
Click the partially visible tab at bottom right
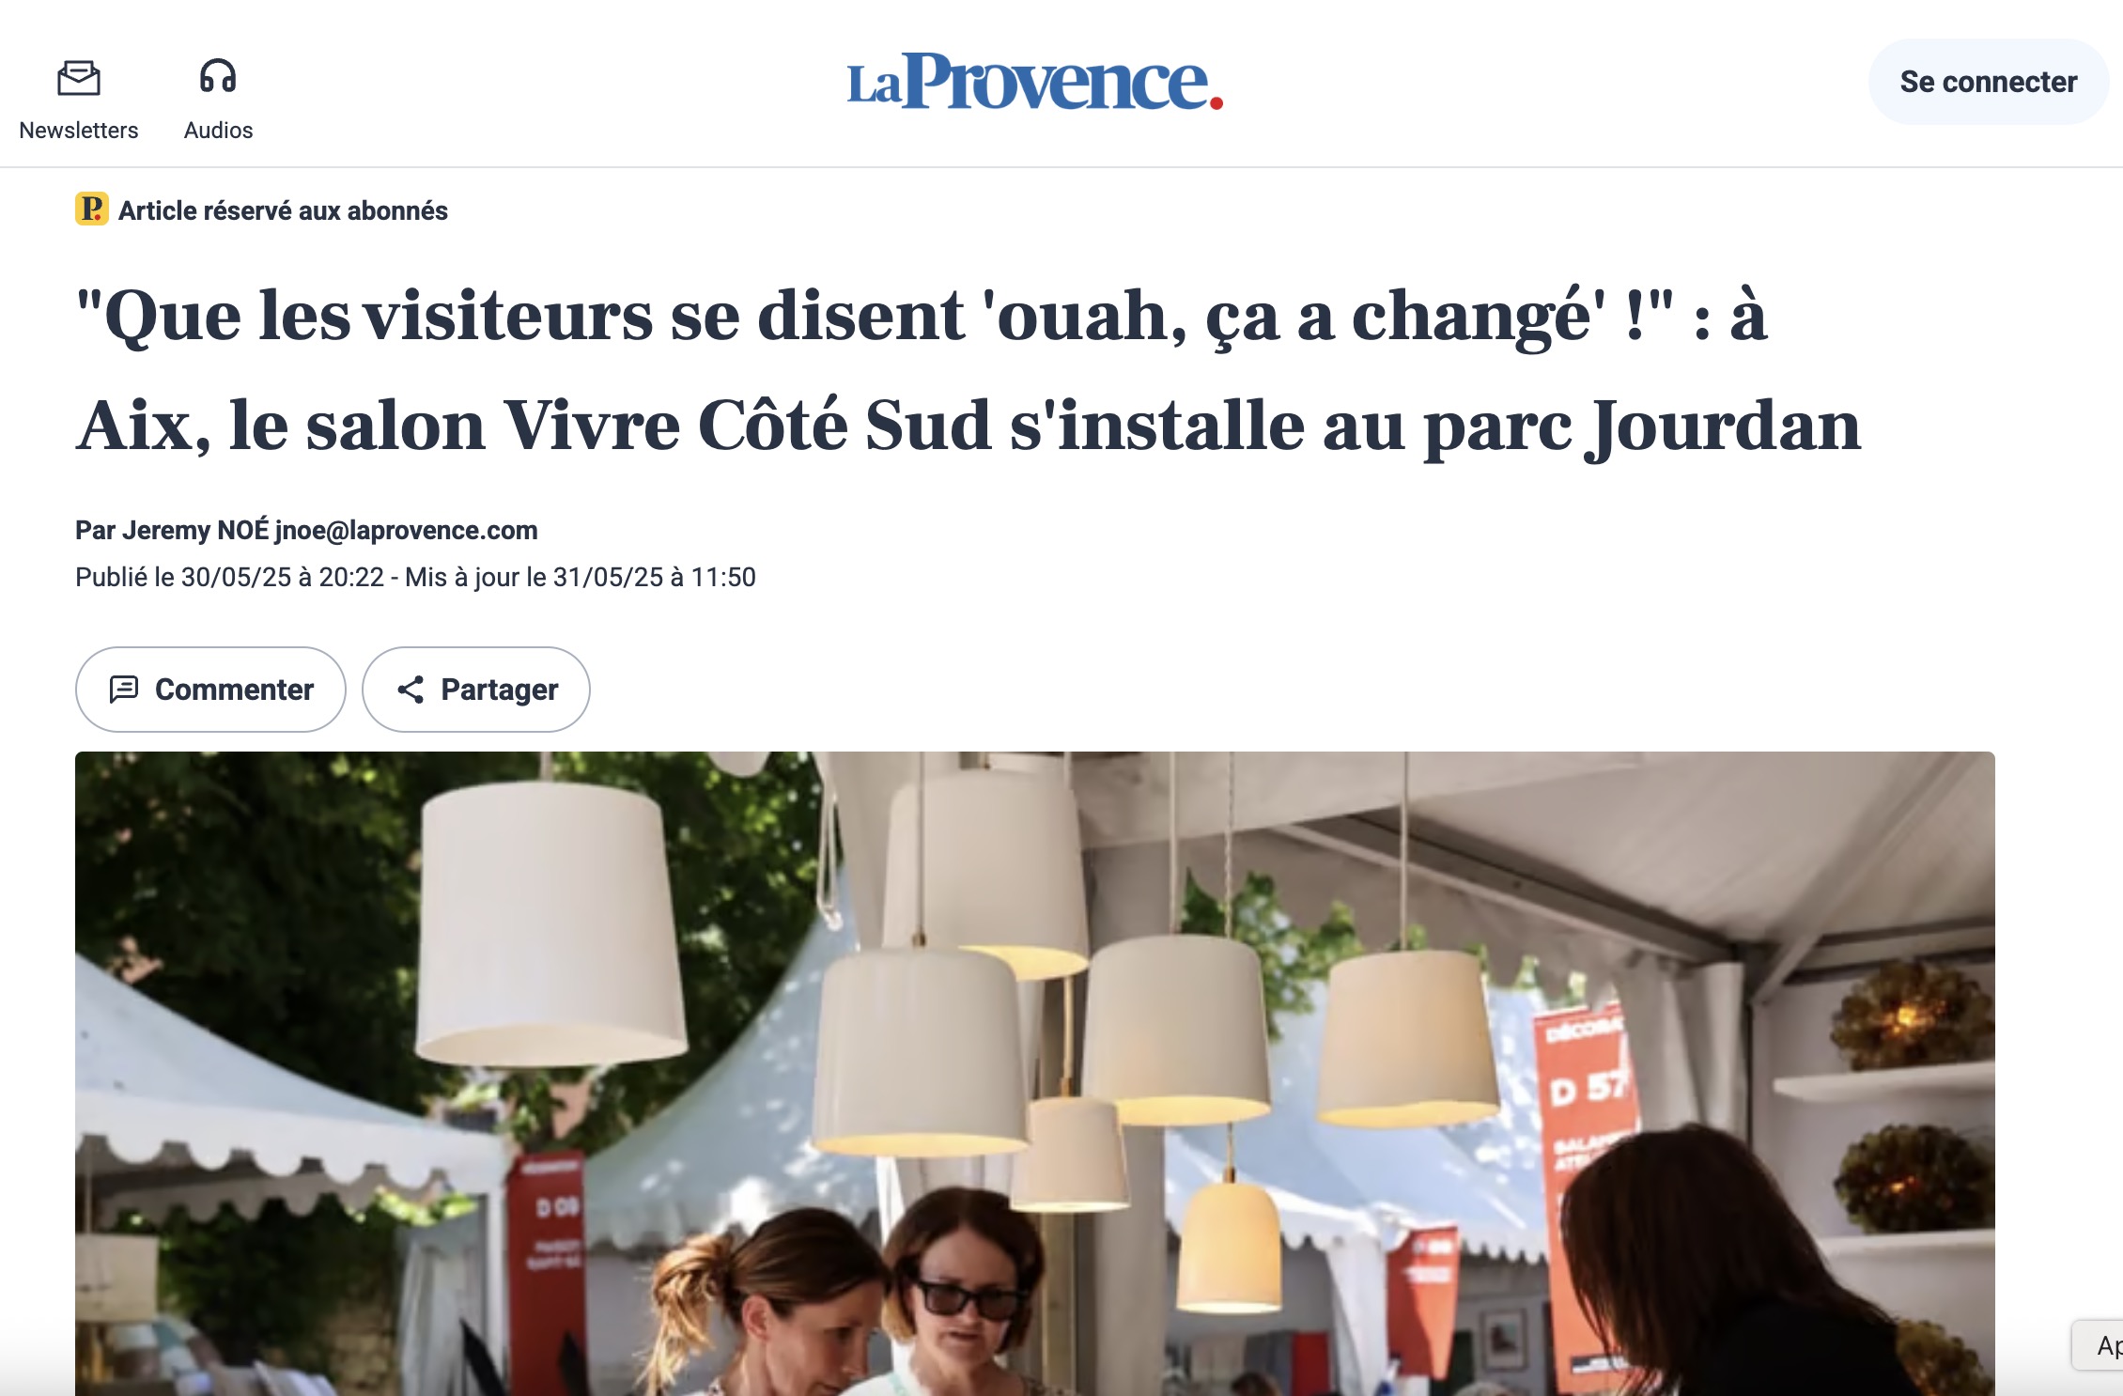(2097, 1345)
